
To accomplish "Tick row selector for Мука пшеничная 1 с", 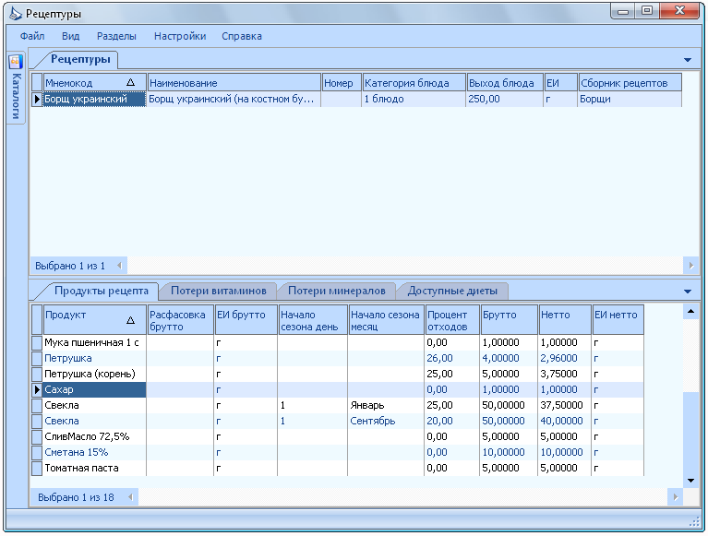I will pyautogui.click(x=37, y=343).
